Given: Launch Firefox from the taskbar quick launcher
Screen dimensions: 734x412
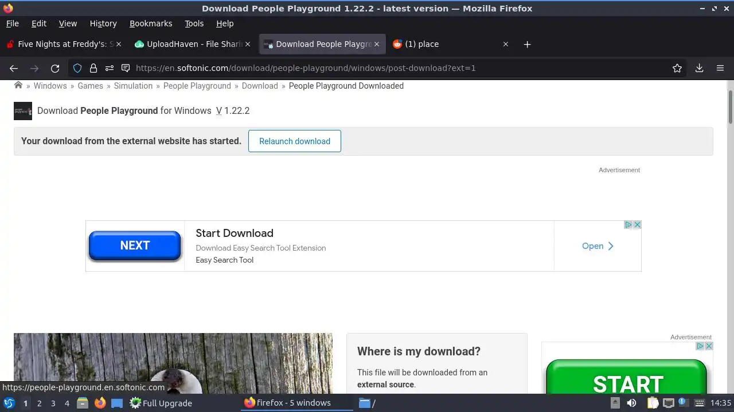Looking at the screenshot, I should [100, 403].
